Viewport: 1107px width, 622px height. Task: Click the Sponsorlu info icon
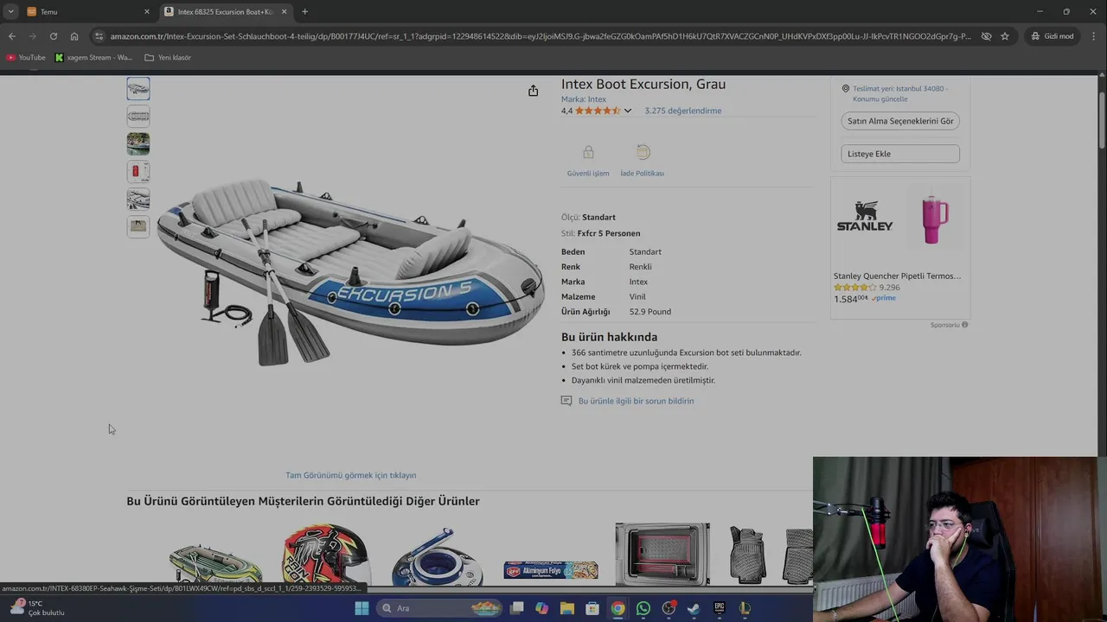[964, 325]
